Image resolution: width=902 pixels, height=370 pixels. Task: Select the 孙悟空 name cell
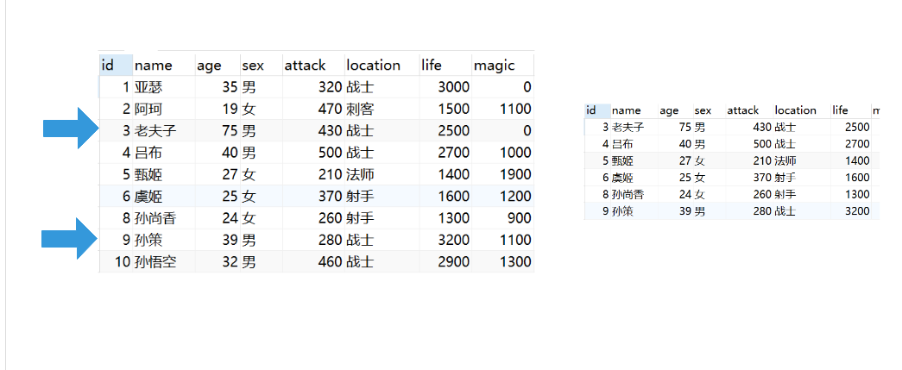(x=155, y=262)
